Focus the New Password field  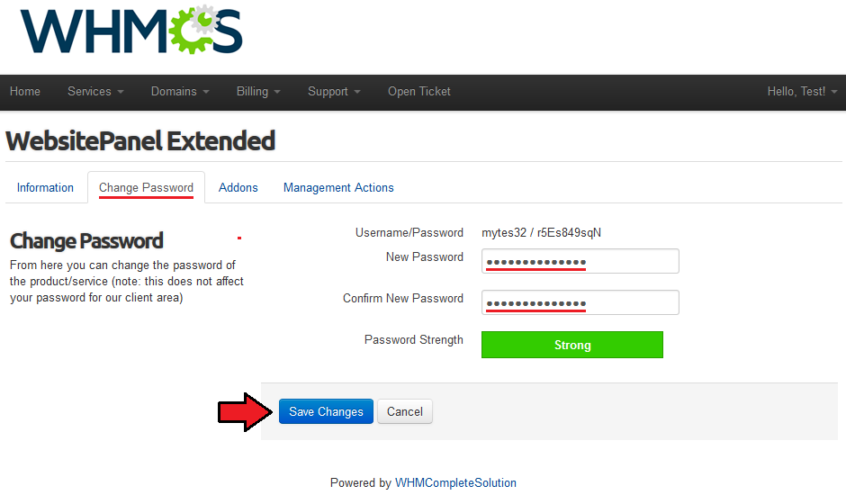(x=580, y=261)
